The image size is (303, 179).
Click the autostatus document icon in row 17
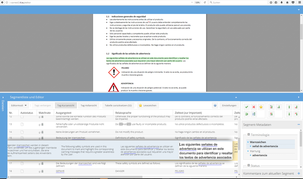(x=22, y=163)
